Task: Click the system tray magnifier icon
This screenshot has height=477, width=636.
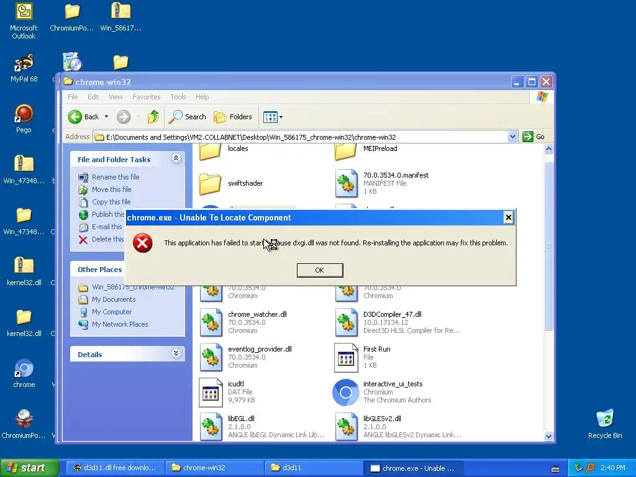Action: [x=591, y=468]
